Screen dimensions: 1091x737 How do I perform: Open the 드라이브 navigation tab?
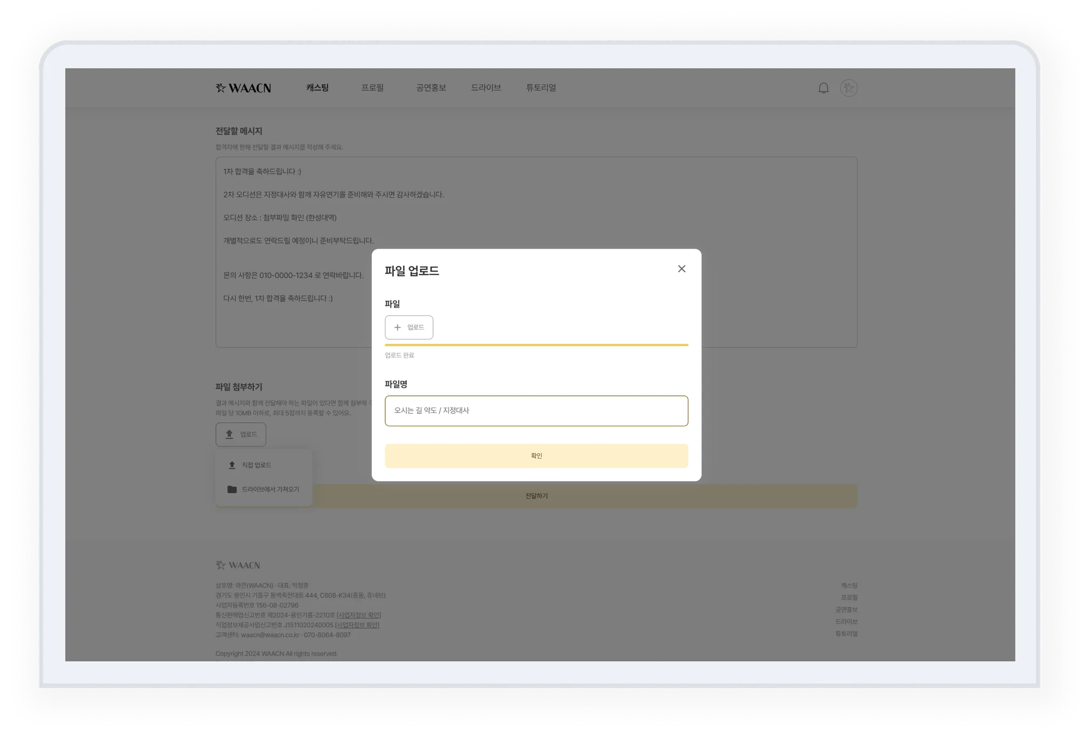[485, 88]
